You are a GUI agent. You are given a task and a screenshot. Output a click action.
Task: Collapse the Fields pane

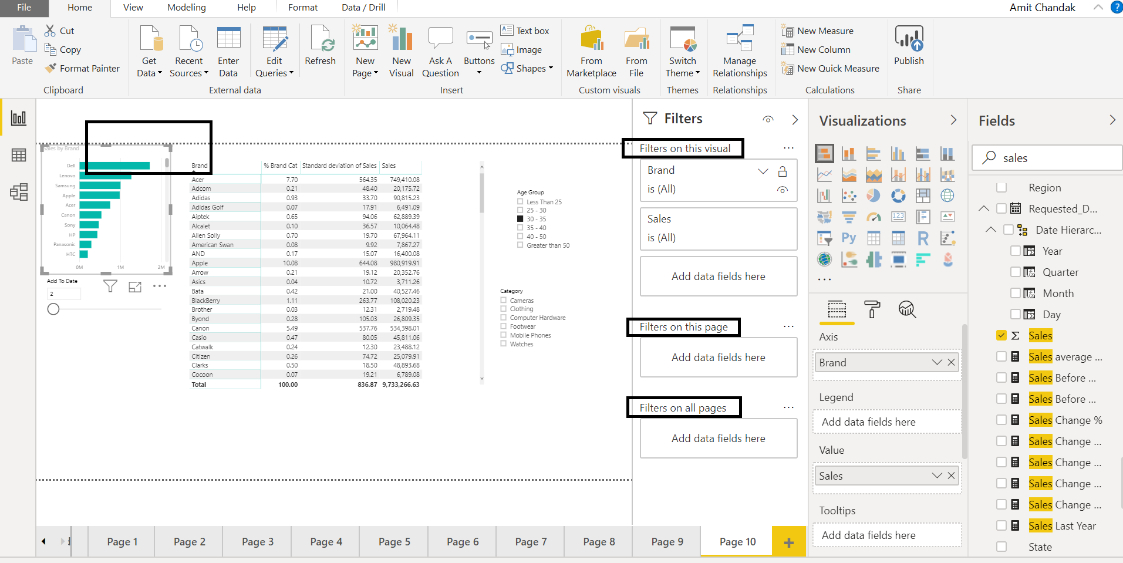pos(1112,120)
